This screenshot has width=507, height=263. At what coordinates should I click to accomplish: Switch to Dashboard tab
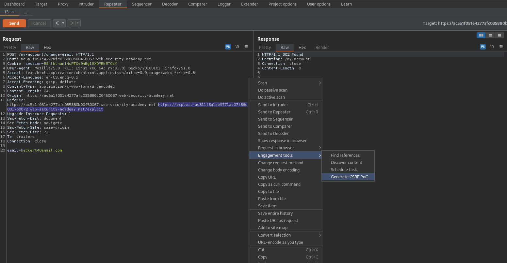pyautogui.click(x=14, y=4)
